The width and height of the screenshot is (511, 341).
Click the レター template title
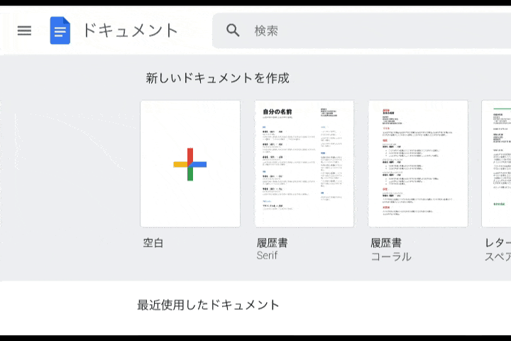(497, 243)
